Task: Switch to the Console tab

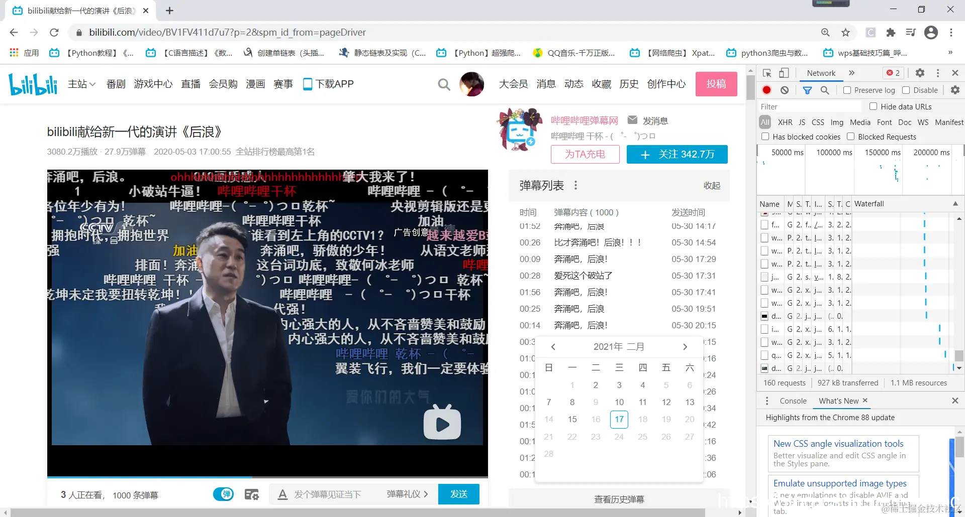Action: pos(793,401)
